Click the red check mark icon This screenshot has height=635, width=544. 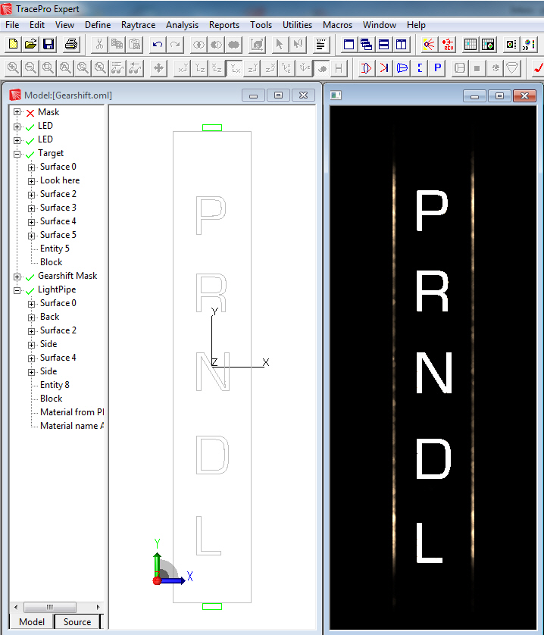(x=538, y=68)
